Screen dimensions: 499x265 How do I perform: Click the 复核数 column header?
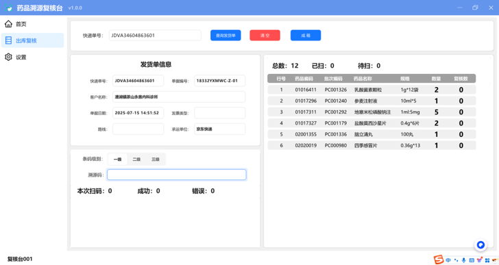[x=461, y=79]
